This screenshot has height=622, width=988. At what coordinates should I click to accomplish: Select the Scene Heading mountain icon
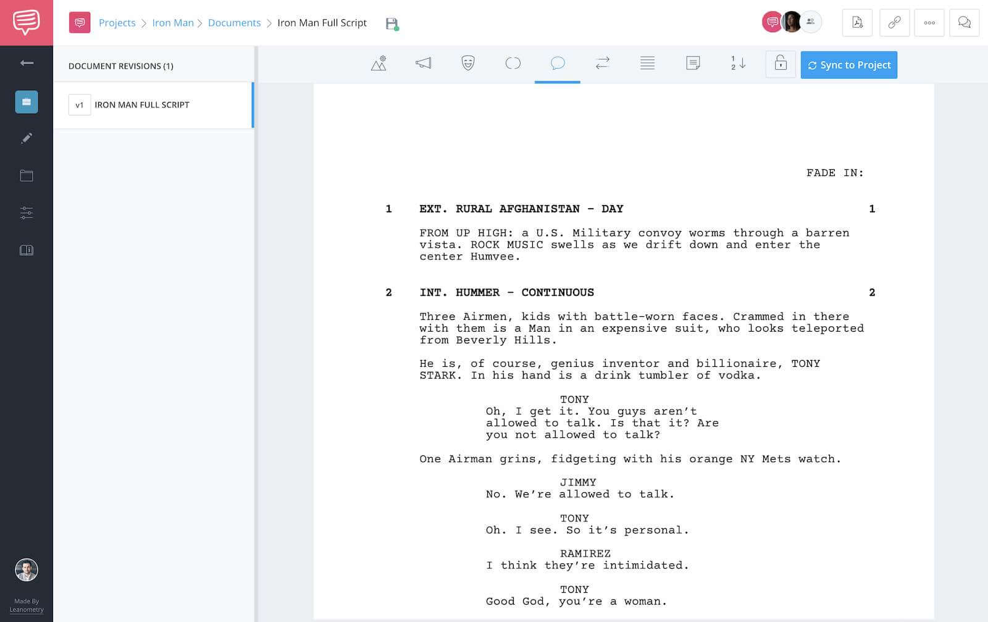[x=379, y=63]
